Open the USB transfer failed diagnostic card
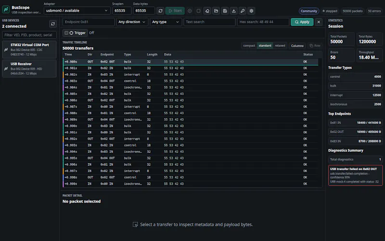This screenshot has height=241, width=385. pos(355,175)
